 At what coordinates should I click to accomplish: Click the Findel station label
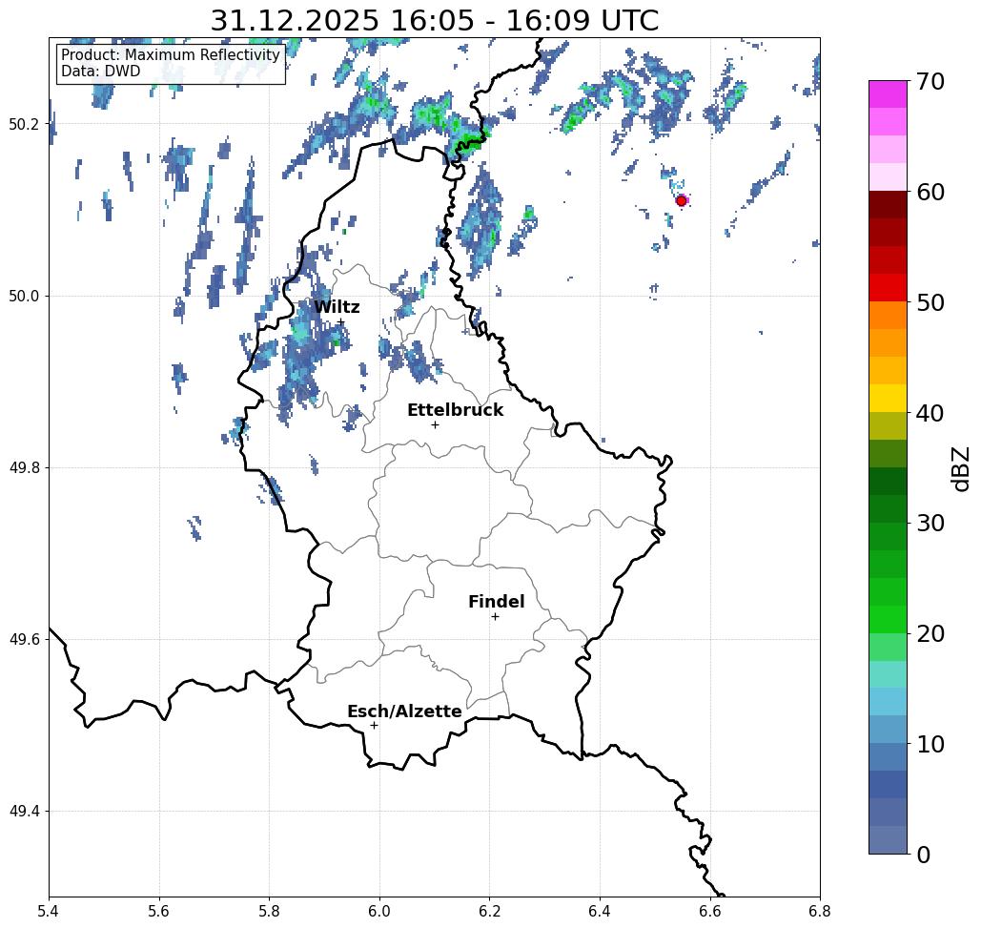tap(496, 602)
